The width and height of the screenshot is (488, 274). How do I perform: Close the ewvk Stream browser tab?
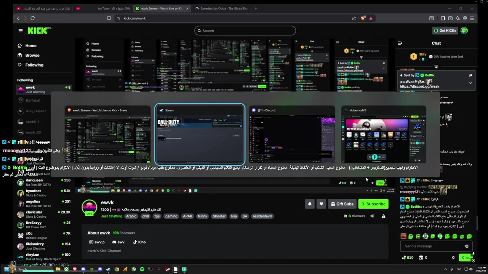pos(187,8)
